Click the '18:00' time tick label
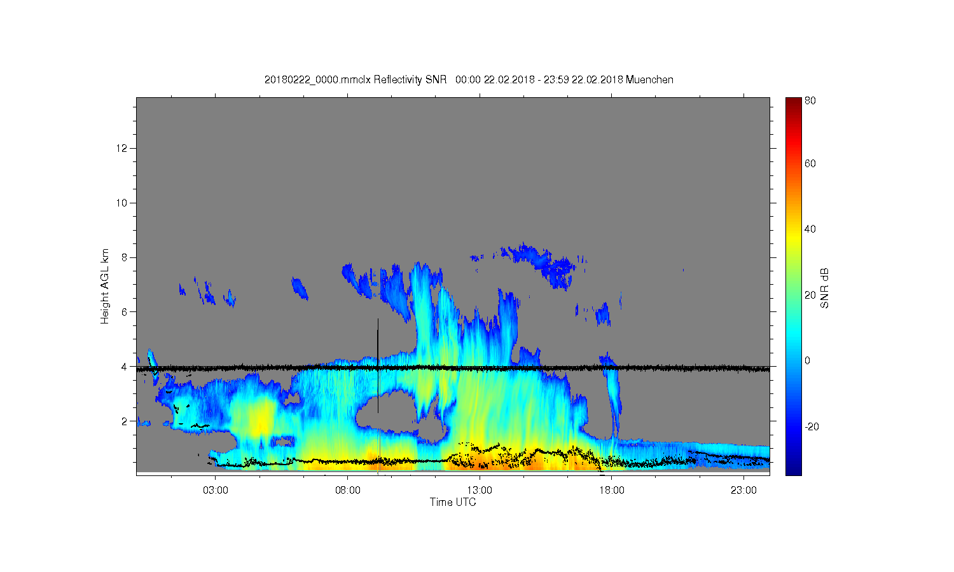 click(611, 491)
